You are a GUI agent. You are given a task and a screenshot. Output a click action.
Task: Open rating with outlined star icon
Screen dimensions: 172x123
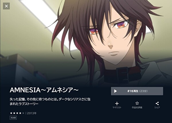coord(137,103)
